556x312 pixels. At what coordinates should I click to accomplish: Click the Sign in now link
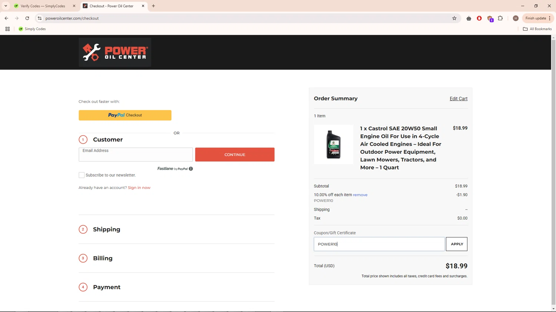pos(139,187)
